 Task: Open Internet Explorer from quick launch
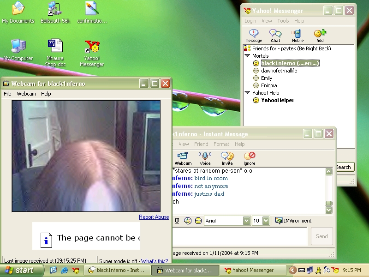64,270
